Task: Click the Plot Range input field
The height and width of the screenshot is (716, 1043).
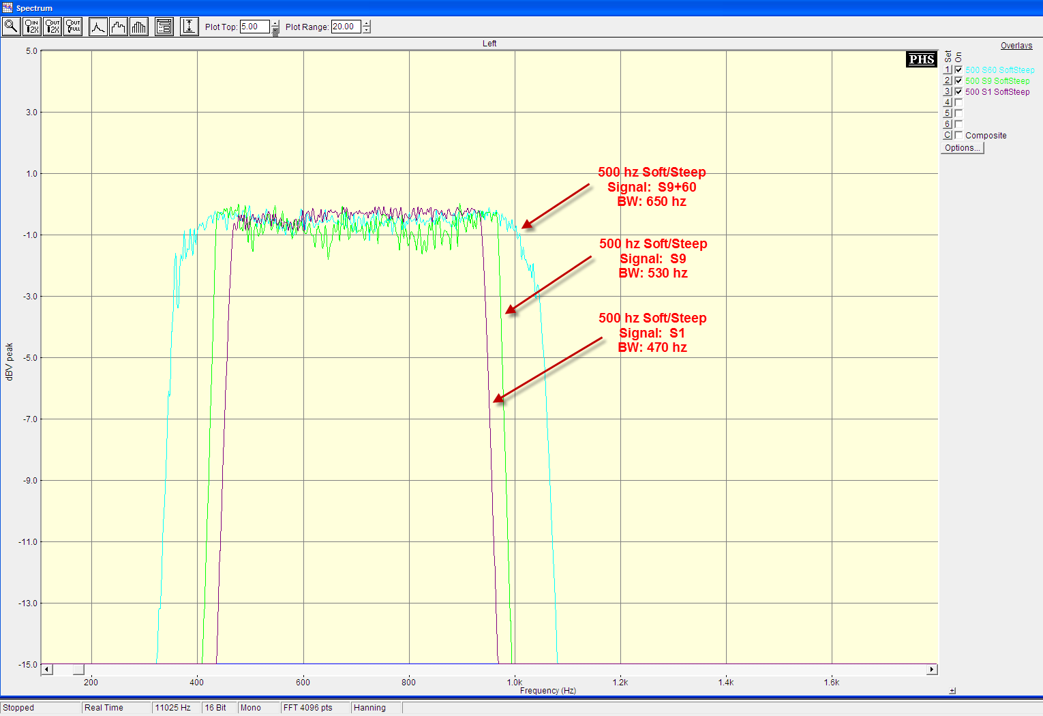Action: 346,27
